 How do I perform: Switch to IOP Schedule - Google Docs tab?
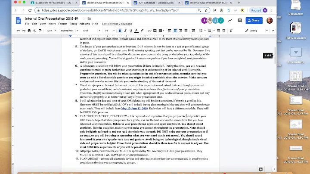click(157, 3)
